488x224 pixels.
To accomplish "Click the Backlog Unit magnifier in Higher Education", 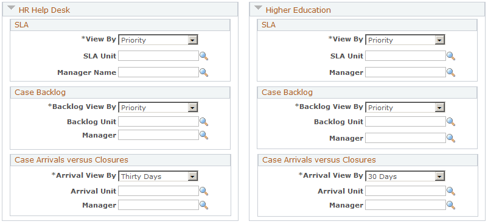I will pos(451,122).
